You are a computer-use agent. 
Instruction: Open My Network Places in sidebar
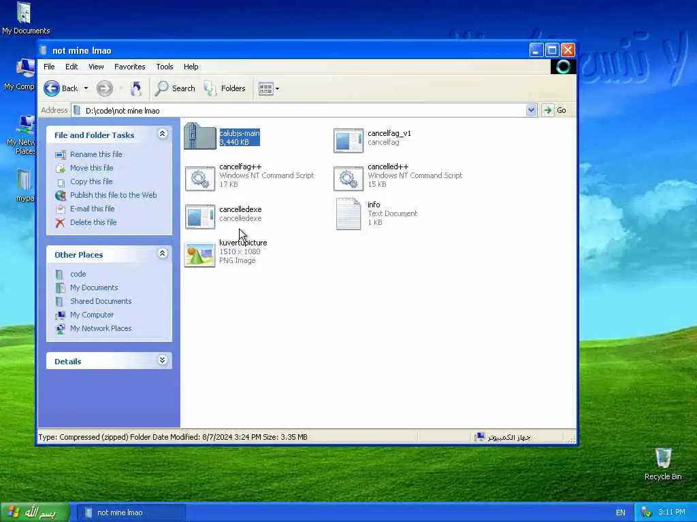[x=101, y=328]
